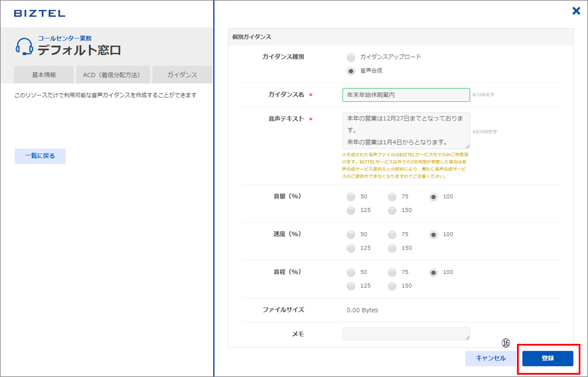Click the メモ text field

(x=406, y=334)
